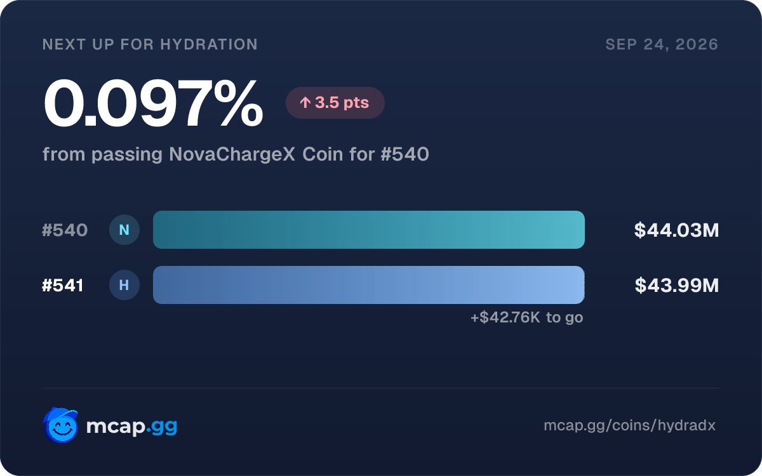
Task: Click the NovaChargeX 'N' coin icon
Action: [124, 230]
